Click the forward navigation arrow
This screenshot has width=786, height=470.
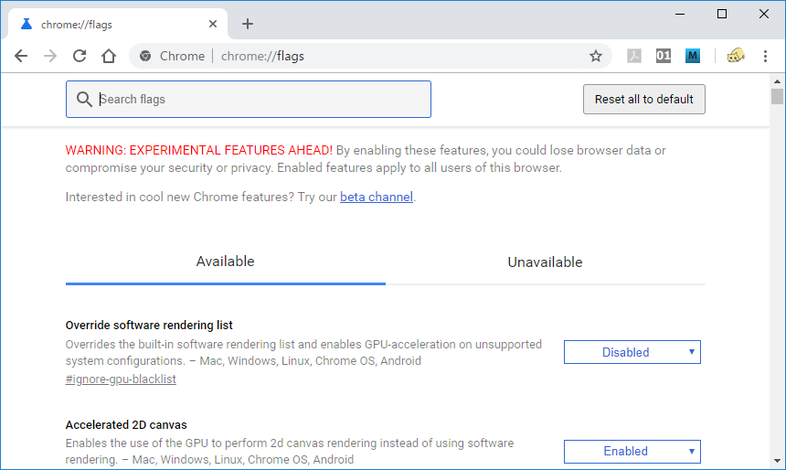(x=50, y=56)
